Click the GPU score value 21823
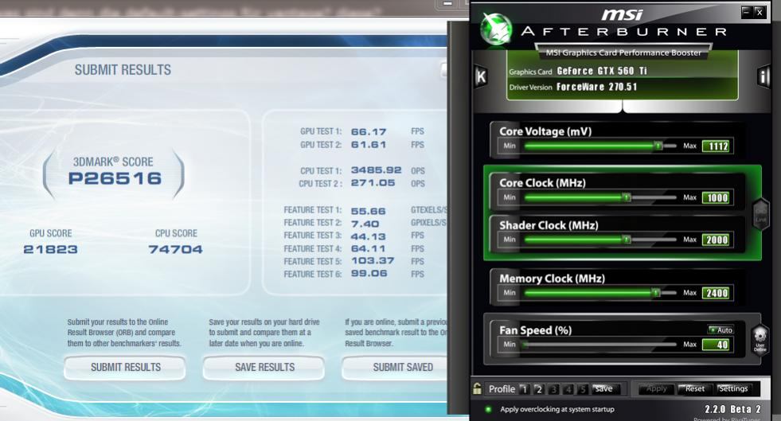Viewport: 781px width, 421px height. click(50, 249)
